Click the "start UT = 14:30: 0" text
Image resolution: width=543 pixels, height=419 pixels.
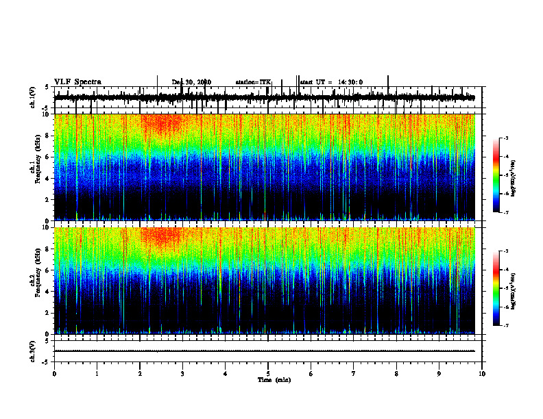[331, 82]
